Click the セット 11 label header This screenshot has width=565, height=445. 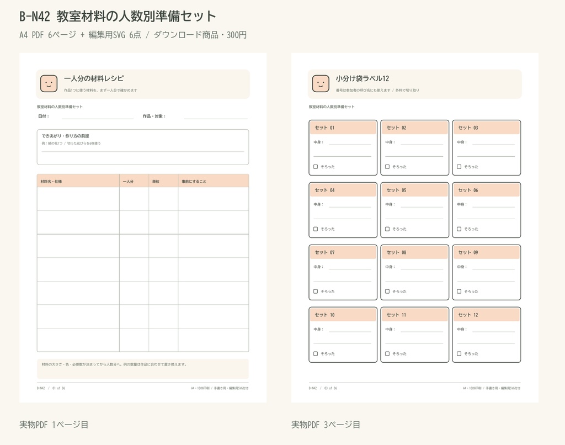click(x=415, y=315)
